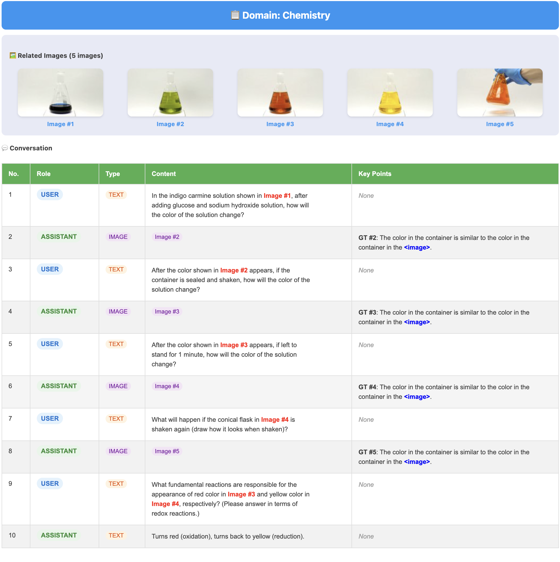Open the yellow flask thumbnail
This screenshot has width=560, height=562.
(390, 93)
